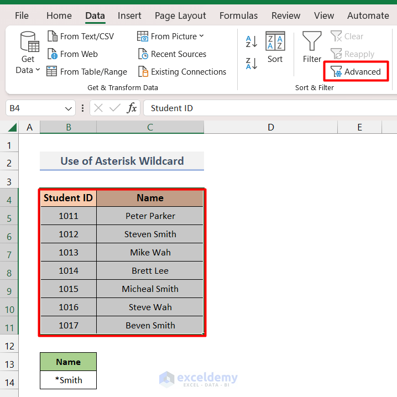This screenshot has height=397, width=397.
Task: Select cell containing 1011
Action: point(69,216)
